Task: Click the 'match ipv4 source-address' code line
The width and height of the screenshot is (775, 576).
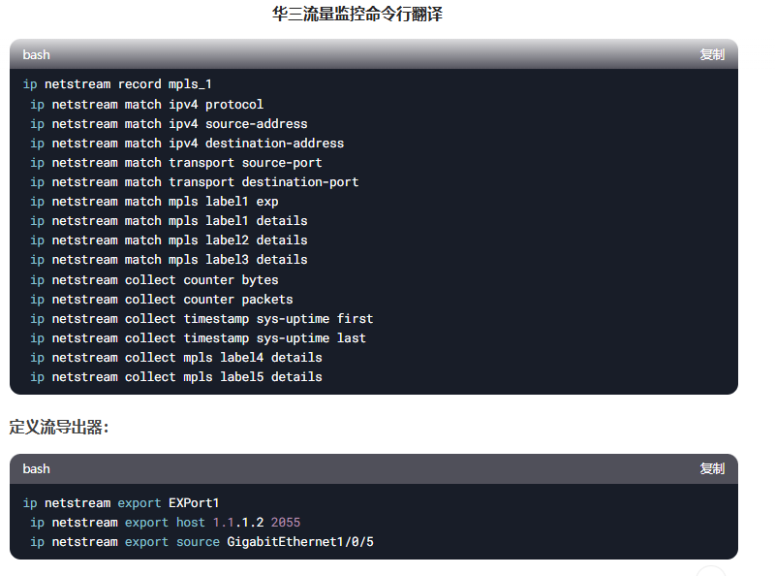Action: coord(169,124)
